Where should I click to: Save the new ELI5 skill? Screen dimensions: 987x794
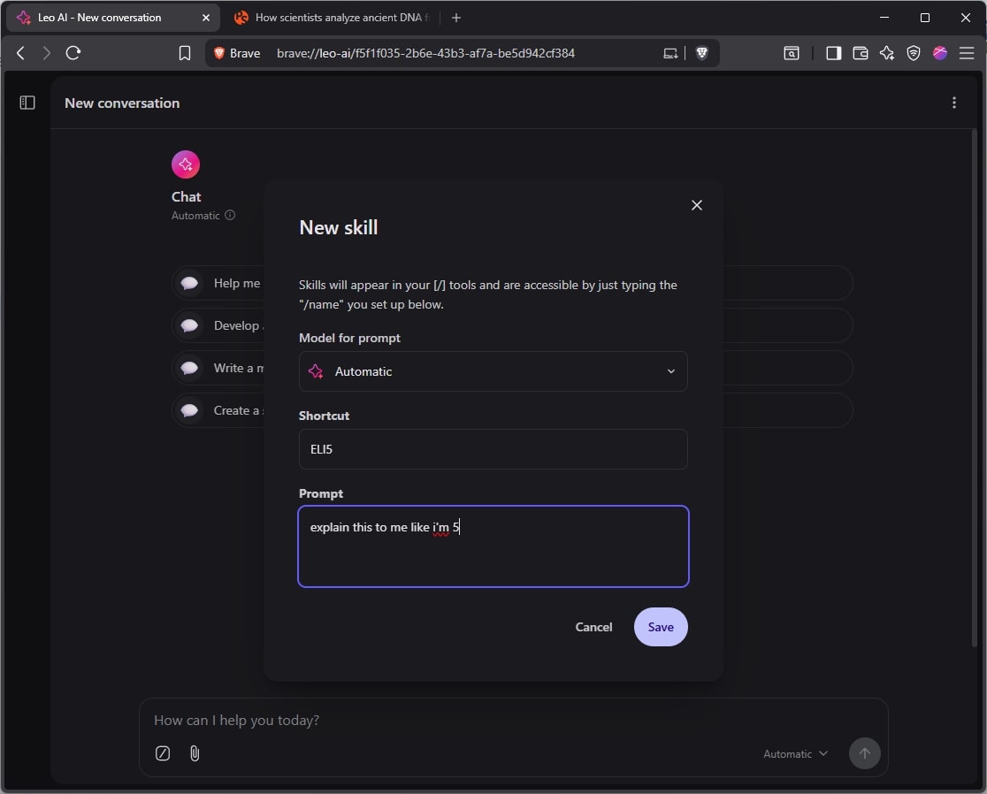pos(661,627)
